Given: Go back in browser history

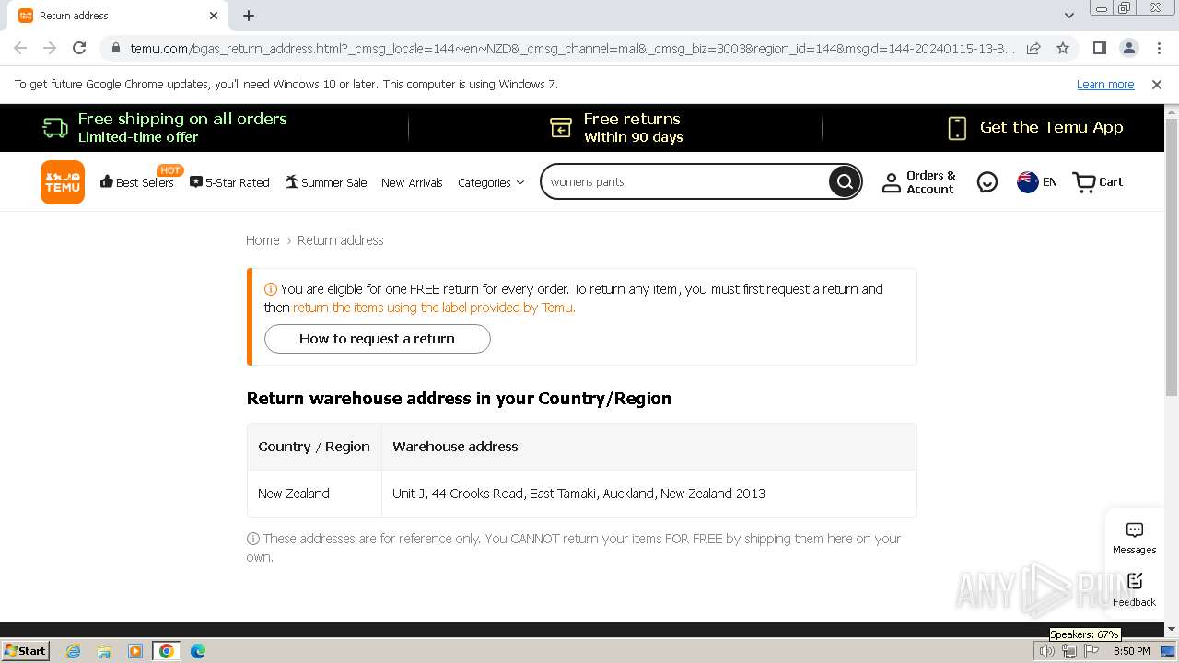Looking at the screenshot, I should coord(20,48).
